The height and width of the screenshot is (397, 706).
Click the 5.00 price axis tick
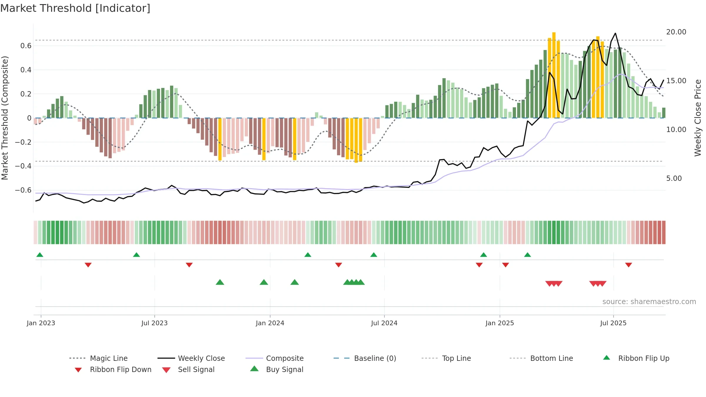(674, 178)
